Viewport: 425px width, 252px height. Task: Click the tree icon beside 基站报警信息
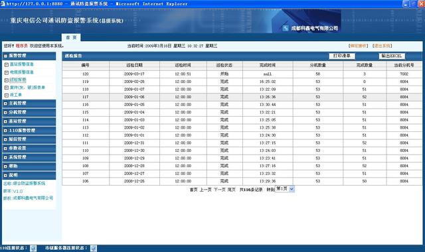[x=7, y=65]
